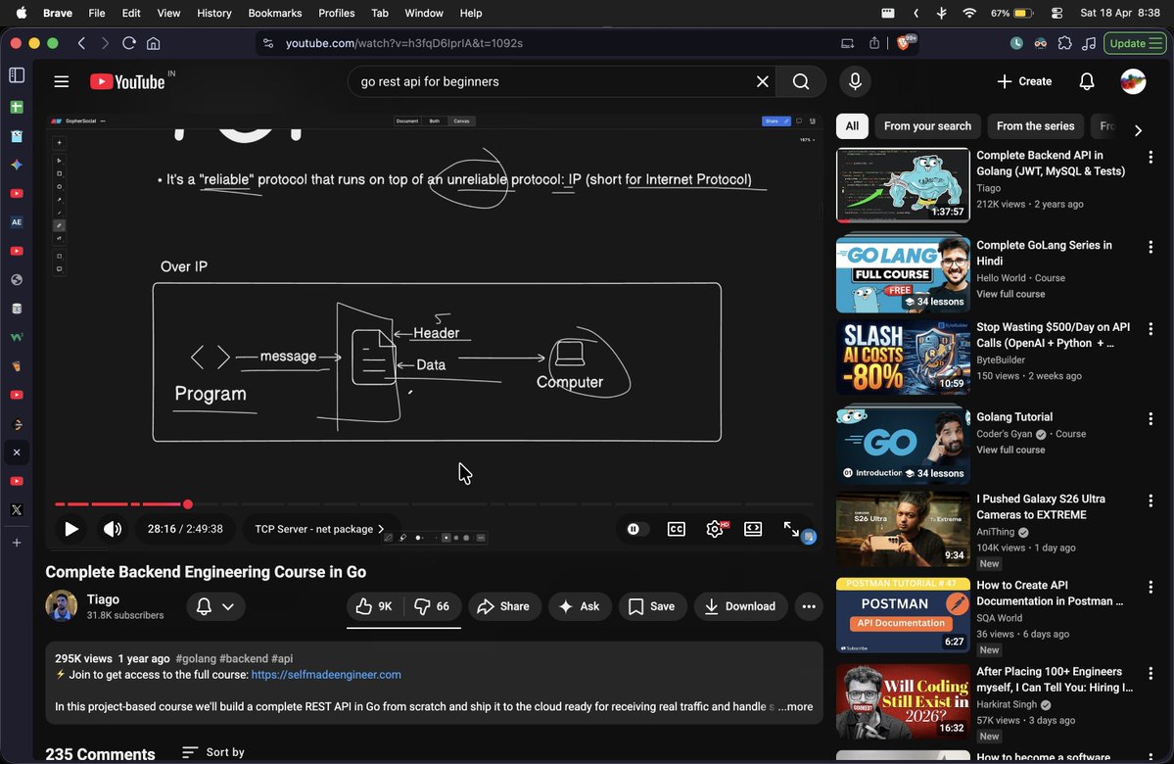1174x764 pixels.
Task: Open the selfmadeengineer.com link
Action: point(326,675)
